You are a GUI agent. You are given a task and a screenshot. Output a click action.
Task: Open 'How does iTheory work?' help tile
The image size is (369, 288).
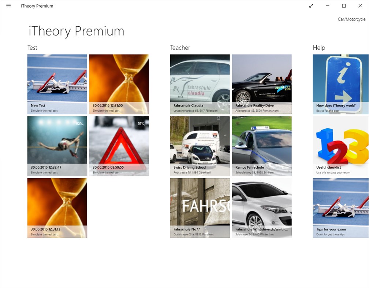[340, 84]
